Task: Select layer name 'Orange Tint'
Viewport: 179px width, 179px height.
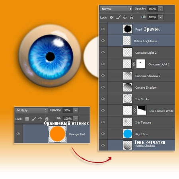Action: pyautogui.click(x=77, y=134)
